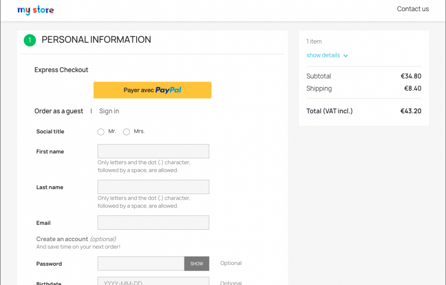Switch to the Sign in tab
The height and width of the screenshot is (285, 446).
(x=109, y=111)
